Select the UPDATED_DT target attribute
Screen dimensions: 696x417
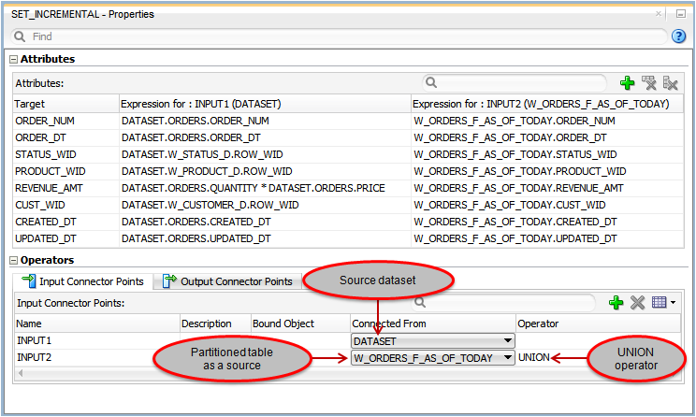[x=46, y=238]
